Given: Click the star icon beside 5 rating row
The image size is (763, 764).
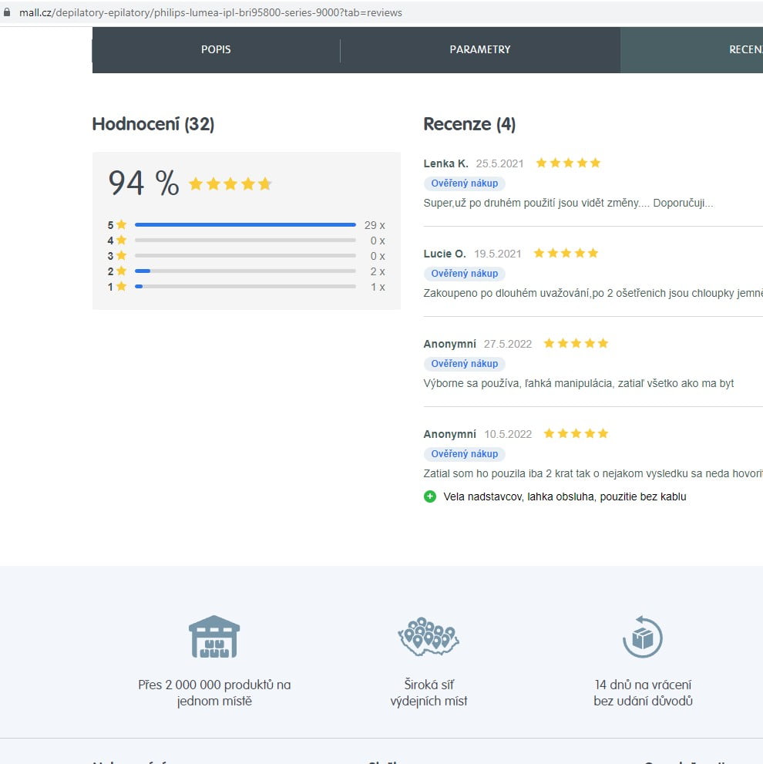Looking at the screenshot, I should pyautogui.click(x=121, y=225).
